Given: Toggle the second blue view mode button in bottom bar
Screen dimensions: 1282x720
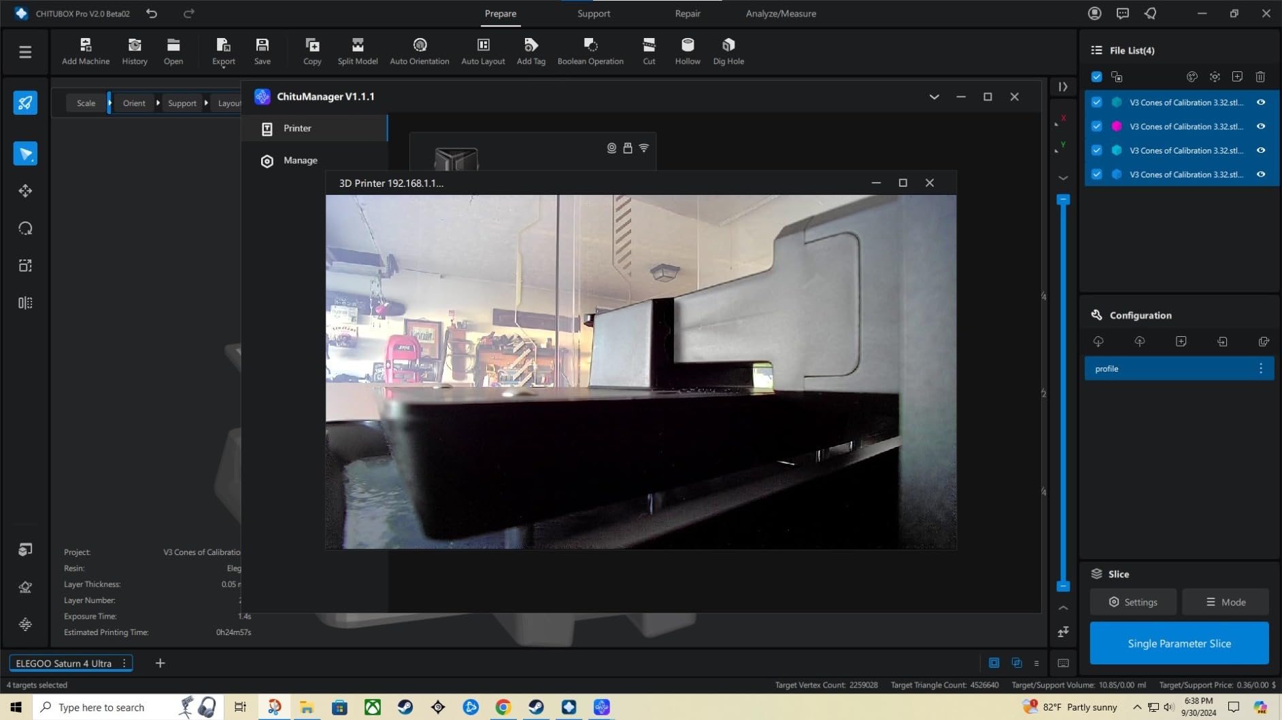Looking at the screenshot, I should coord(1017,663).
